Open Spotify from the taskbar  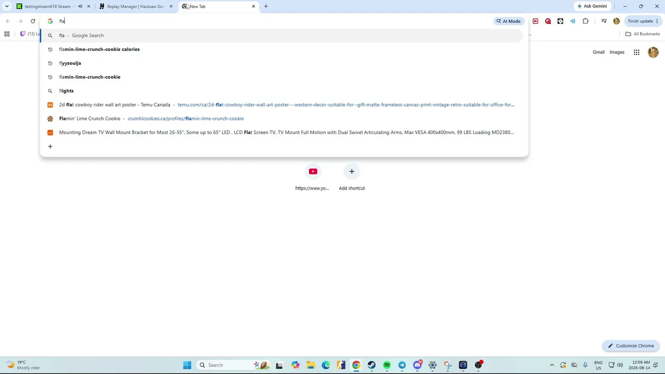(387, 365)
